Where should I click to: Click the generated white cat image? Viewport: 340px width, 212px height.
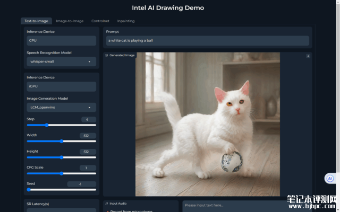[x=208, y=125]
